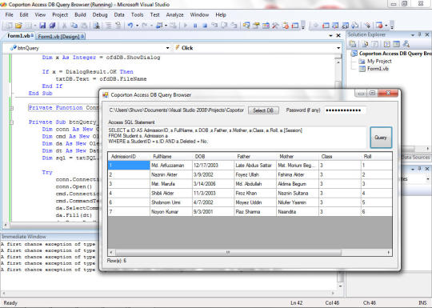Open the Tools menu
The height and width of the screenshot is (308, 432).
pyautogui.click(x=138, y=14)
